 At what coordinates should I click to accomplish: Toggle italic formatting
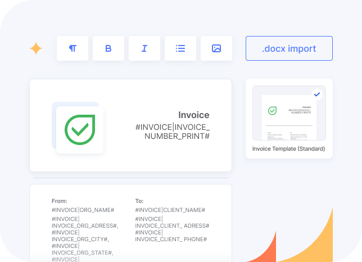pyautogui.click(x=144, y=48)
